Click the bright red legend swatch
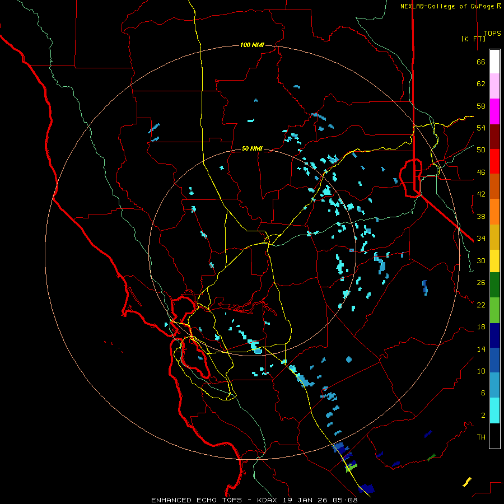This screenshot has width=504, height=504. [x=494, y=161]
